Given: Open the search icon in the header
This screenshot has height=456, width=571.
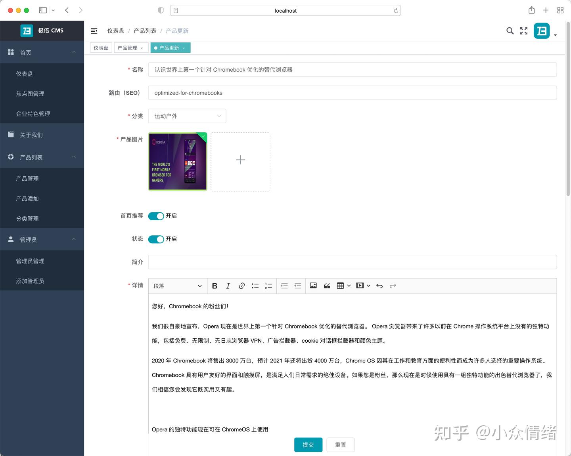Looking at the screenshot, I should (x=510, y=31).
